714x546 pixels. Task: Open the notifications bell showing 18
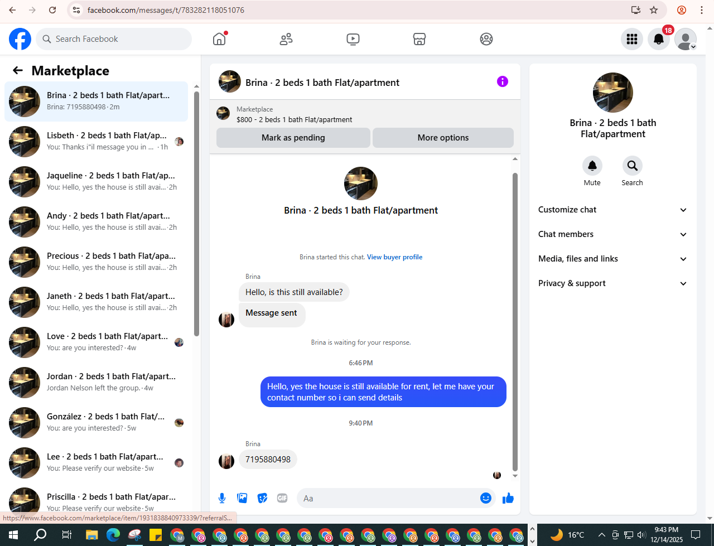tap(659, 39)
